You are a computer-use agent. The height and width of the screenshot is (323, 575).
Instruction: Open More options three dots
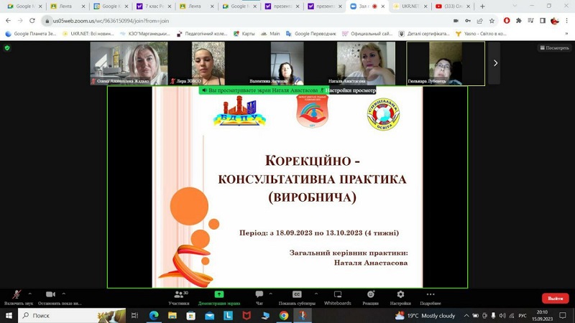pyautogui.click(x=431, y=298)
